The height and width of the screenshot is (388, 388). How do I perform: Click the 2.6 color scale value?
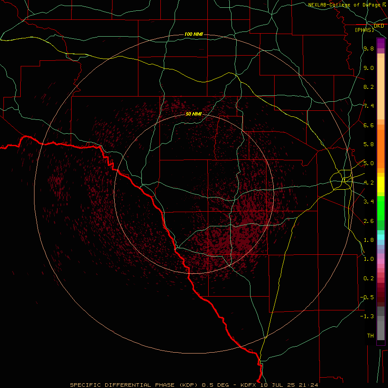(x=369, y=221)
